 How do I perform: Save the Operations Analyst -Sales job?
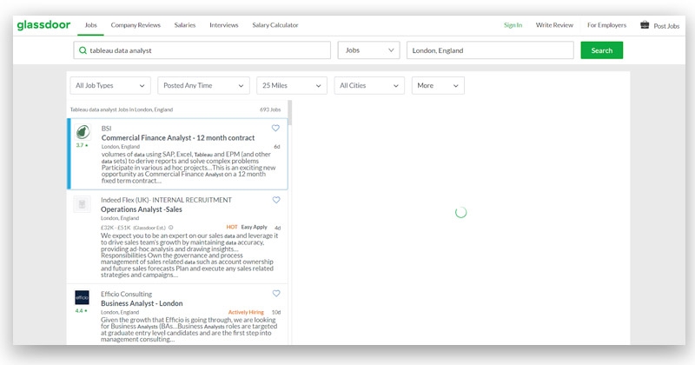click(276, 200)
